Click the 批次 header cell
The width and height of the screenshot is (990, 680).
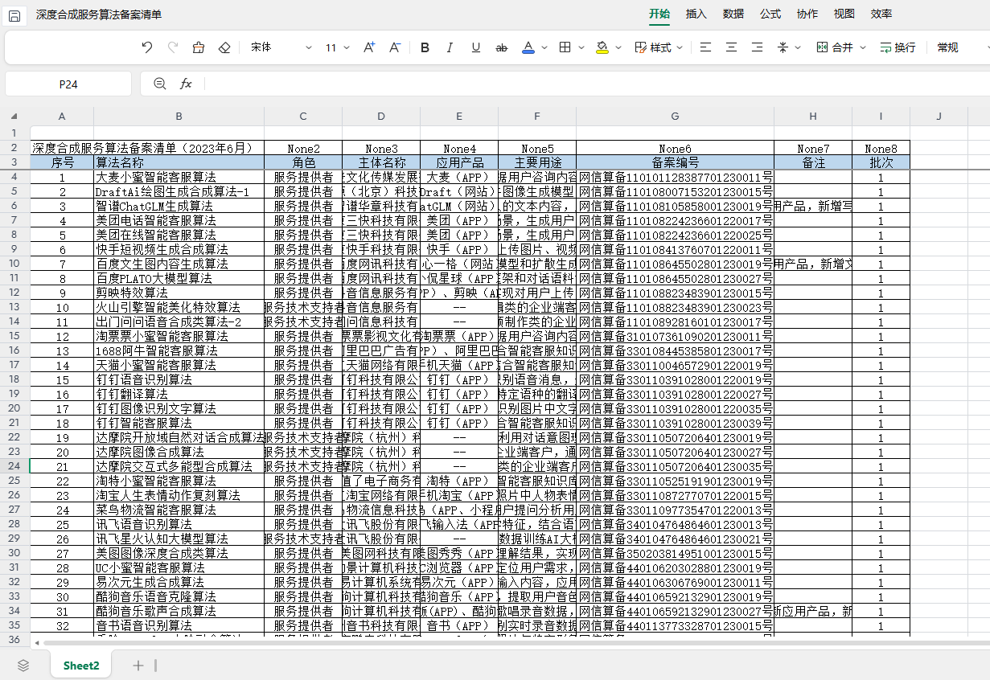click(x=881, y=162)
